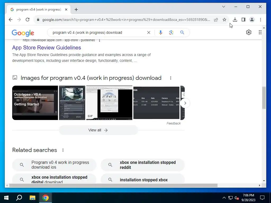Open the 3D printer interface image thumbnail
The height and width of the screenshot is (203, 271).
point(72,103)
